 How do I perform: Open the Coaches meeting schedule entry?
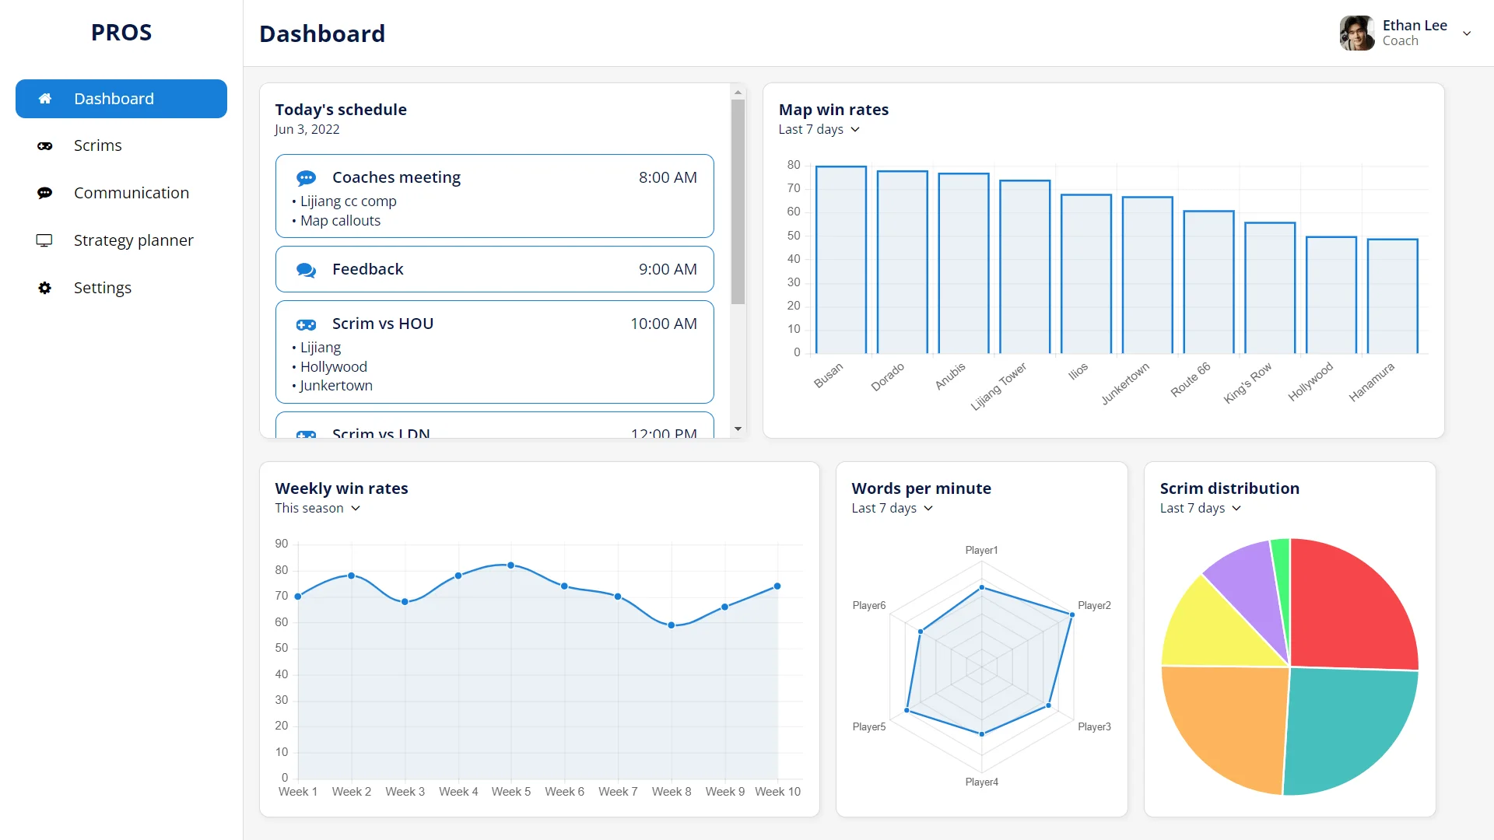pyautogui.click(x=495, y=196)
